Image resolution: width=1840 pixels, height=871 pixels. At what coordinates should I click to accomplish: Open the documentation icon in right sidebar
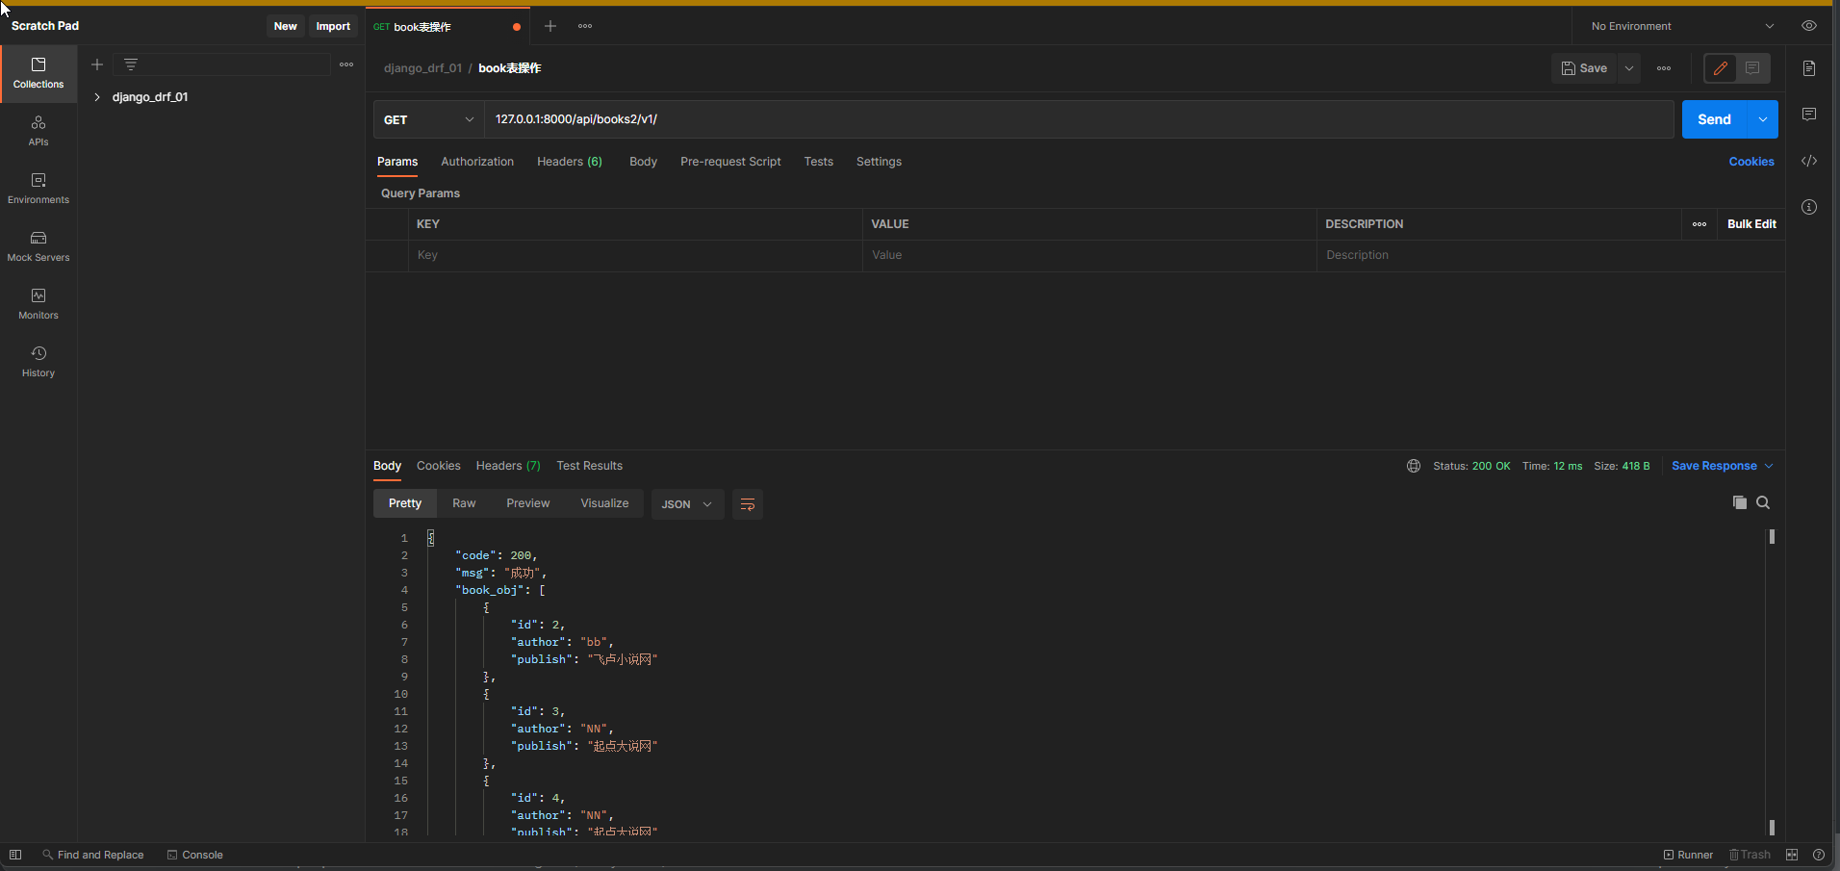(x=1809, y=68)
